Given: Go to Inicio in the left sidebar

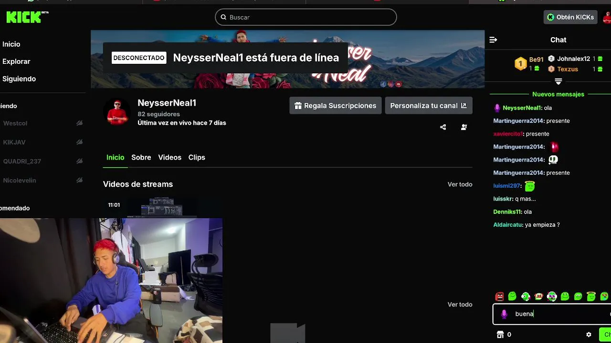Looking at the screenshot, I should 11,44.
